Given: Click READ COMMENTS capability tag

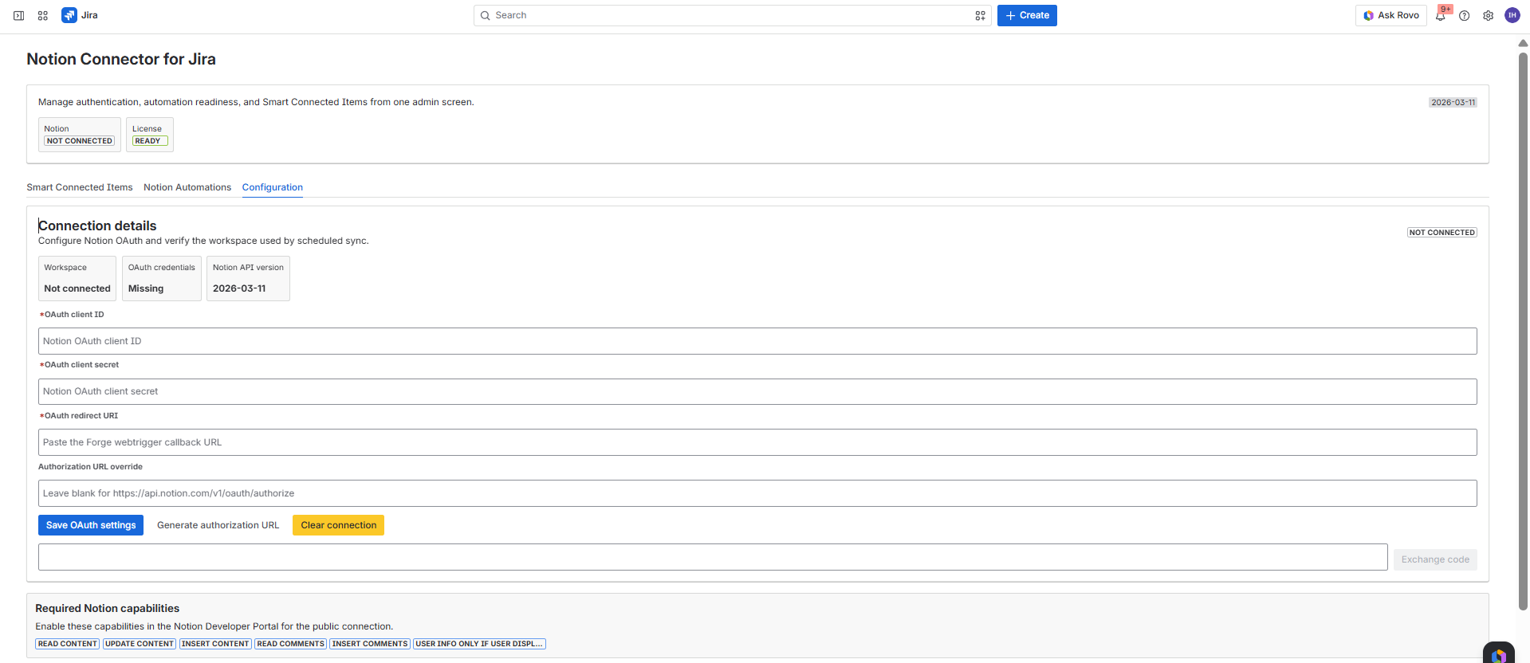Looking at the screenshot, I should point(291,644).
